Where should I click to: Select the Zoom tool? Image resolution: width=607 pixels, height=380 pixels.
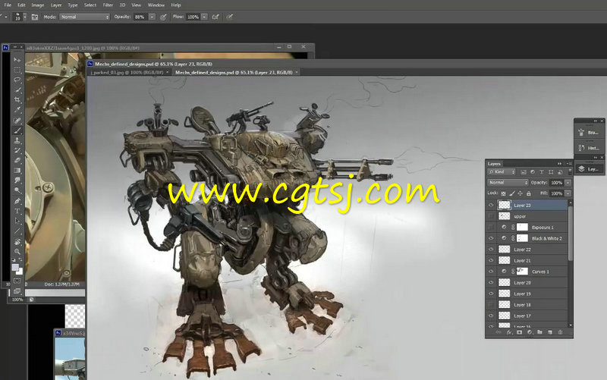pos(17,252)
